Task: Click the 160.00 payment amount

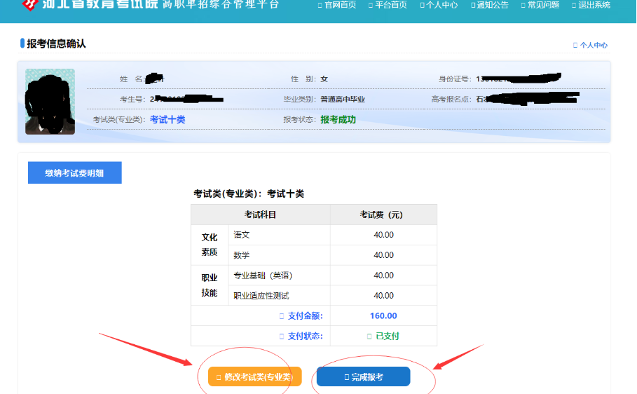Action: point(383,316)
